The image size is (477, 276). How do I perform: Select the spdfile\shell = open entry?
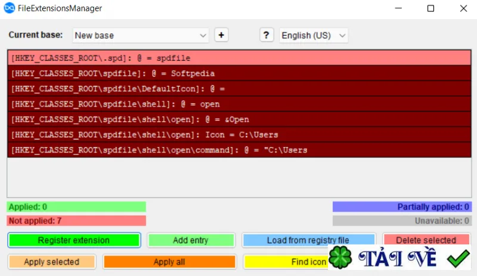[240, 104]
